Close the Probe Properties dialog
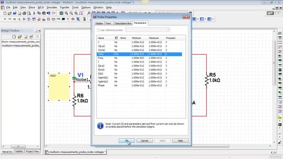This screenshot has height=159, width=283. 186,17
